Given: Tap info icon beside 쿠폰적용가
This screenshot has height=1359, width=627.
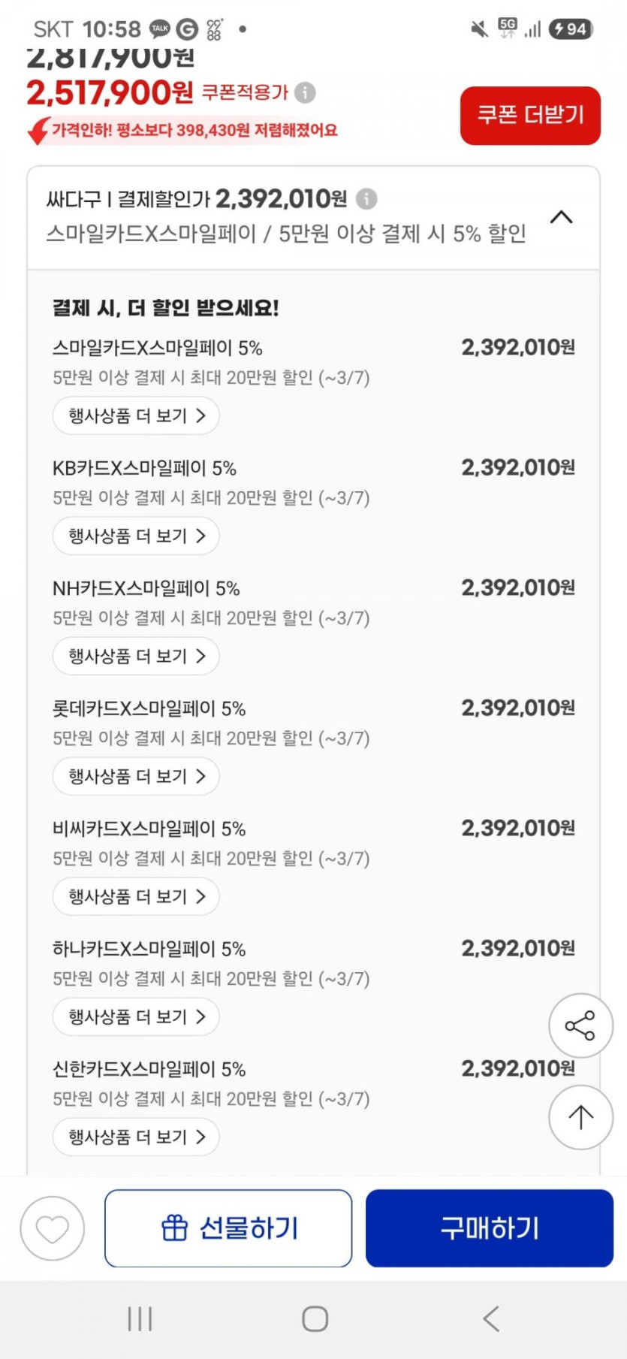Looking at the screenshot, I should point(305,92).
